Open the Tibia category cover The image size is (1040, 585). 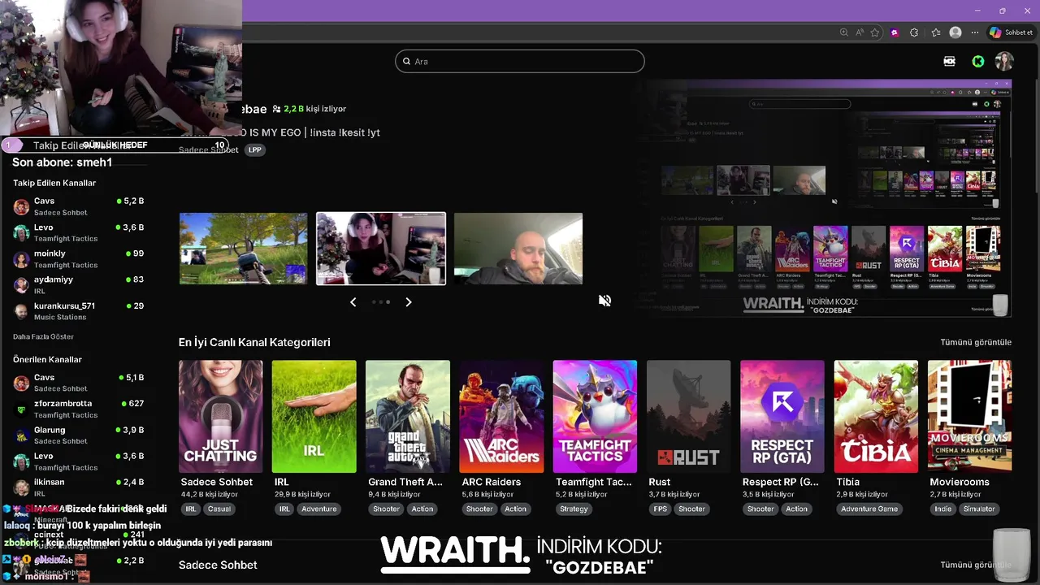(876, 416)
